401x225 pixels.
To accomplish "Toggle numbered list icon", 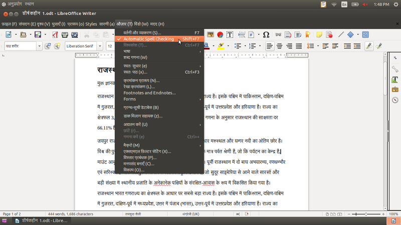I will pos(253,46).
